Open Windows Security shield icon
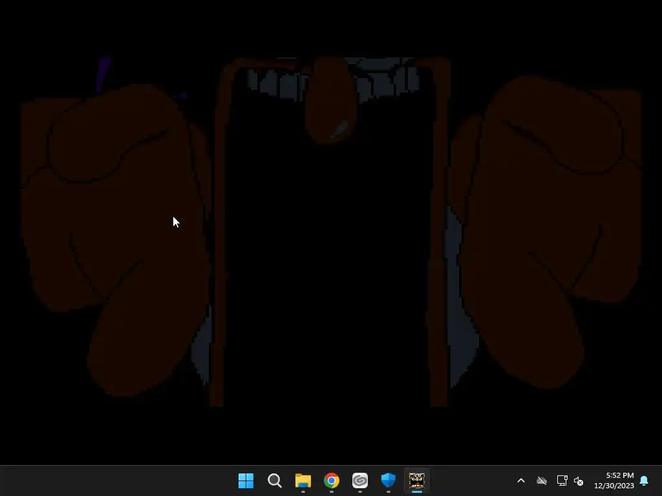 (x=388, y=480)
